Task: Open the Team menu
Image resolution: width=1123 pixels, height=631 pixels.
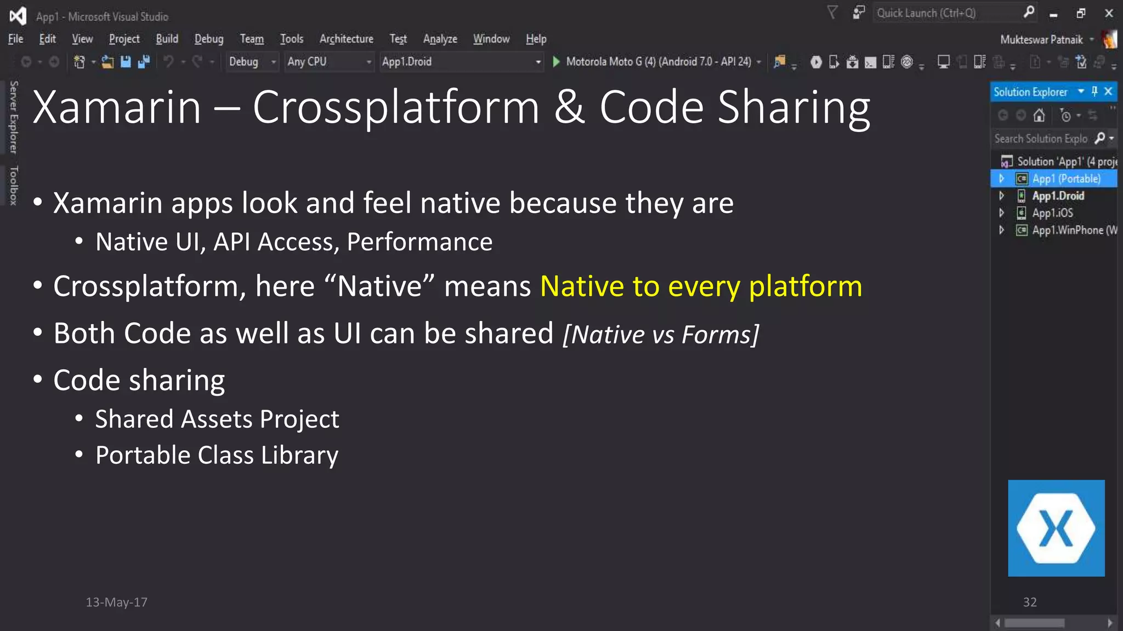Action: click(252, 39)
